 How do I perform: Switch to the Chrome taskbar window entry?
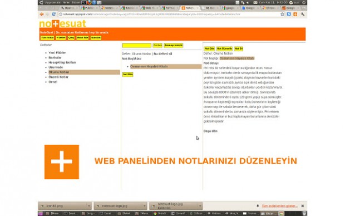click(x=161, y=213)
